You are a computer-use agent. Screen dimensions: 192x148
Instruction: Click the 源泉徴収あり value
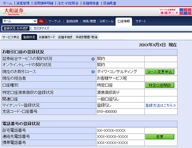108,93
